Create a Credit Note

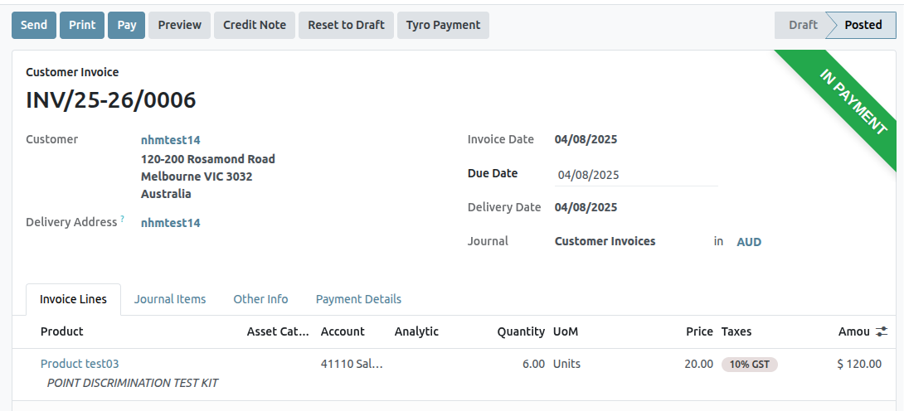[255, 25]
